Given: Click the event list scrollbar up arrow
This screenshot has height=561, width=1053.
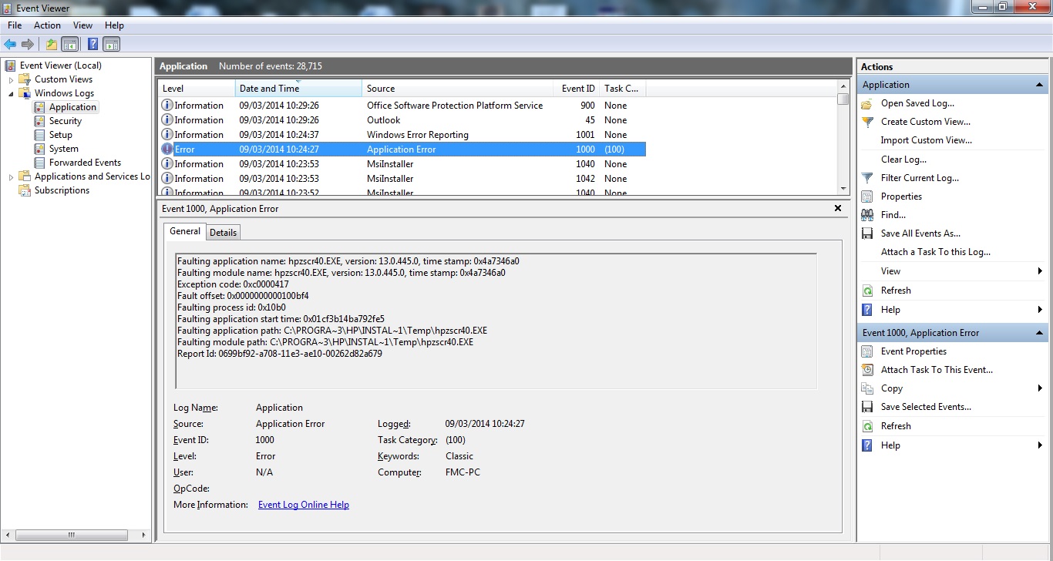Looking at the screenshot, I should 843,86.
